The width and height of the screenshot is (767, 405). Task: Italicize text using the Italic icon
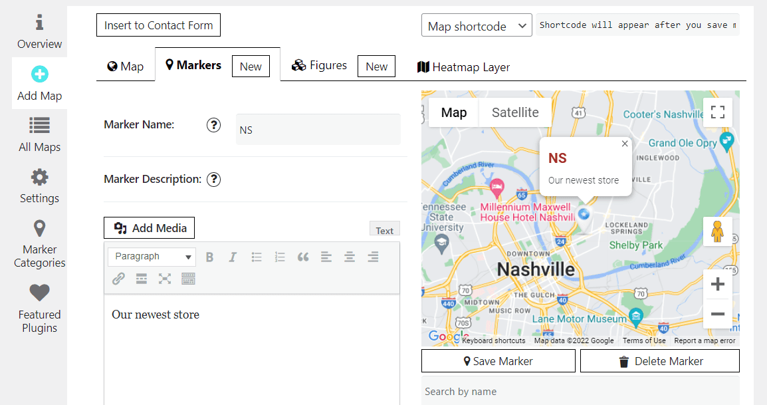coord(233,256)
